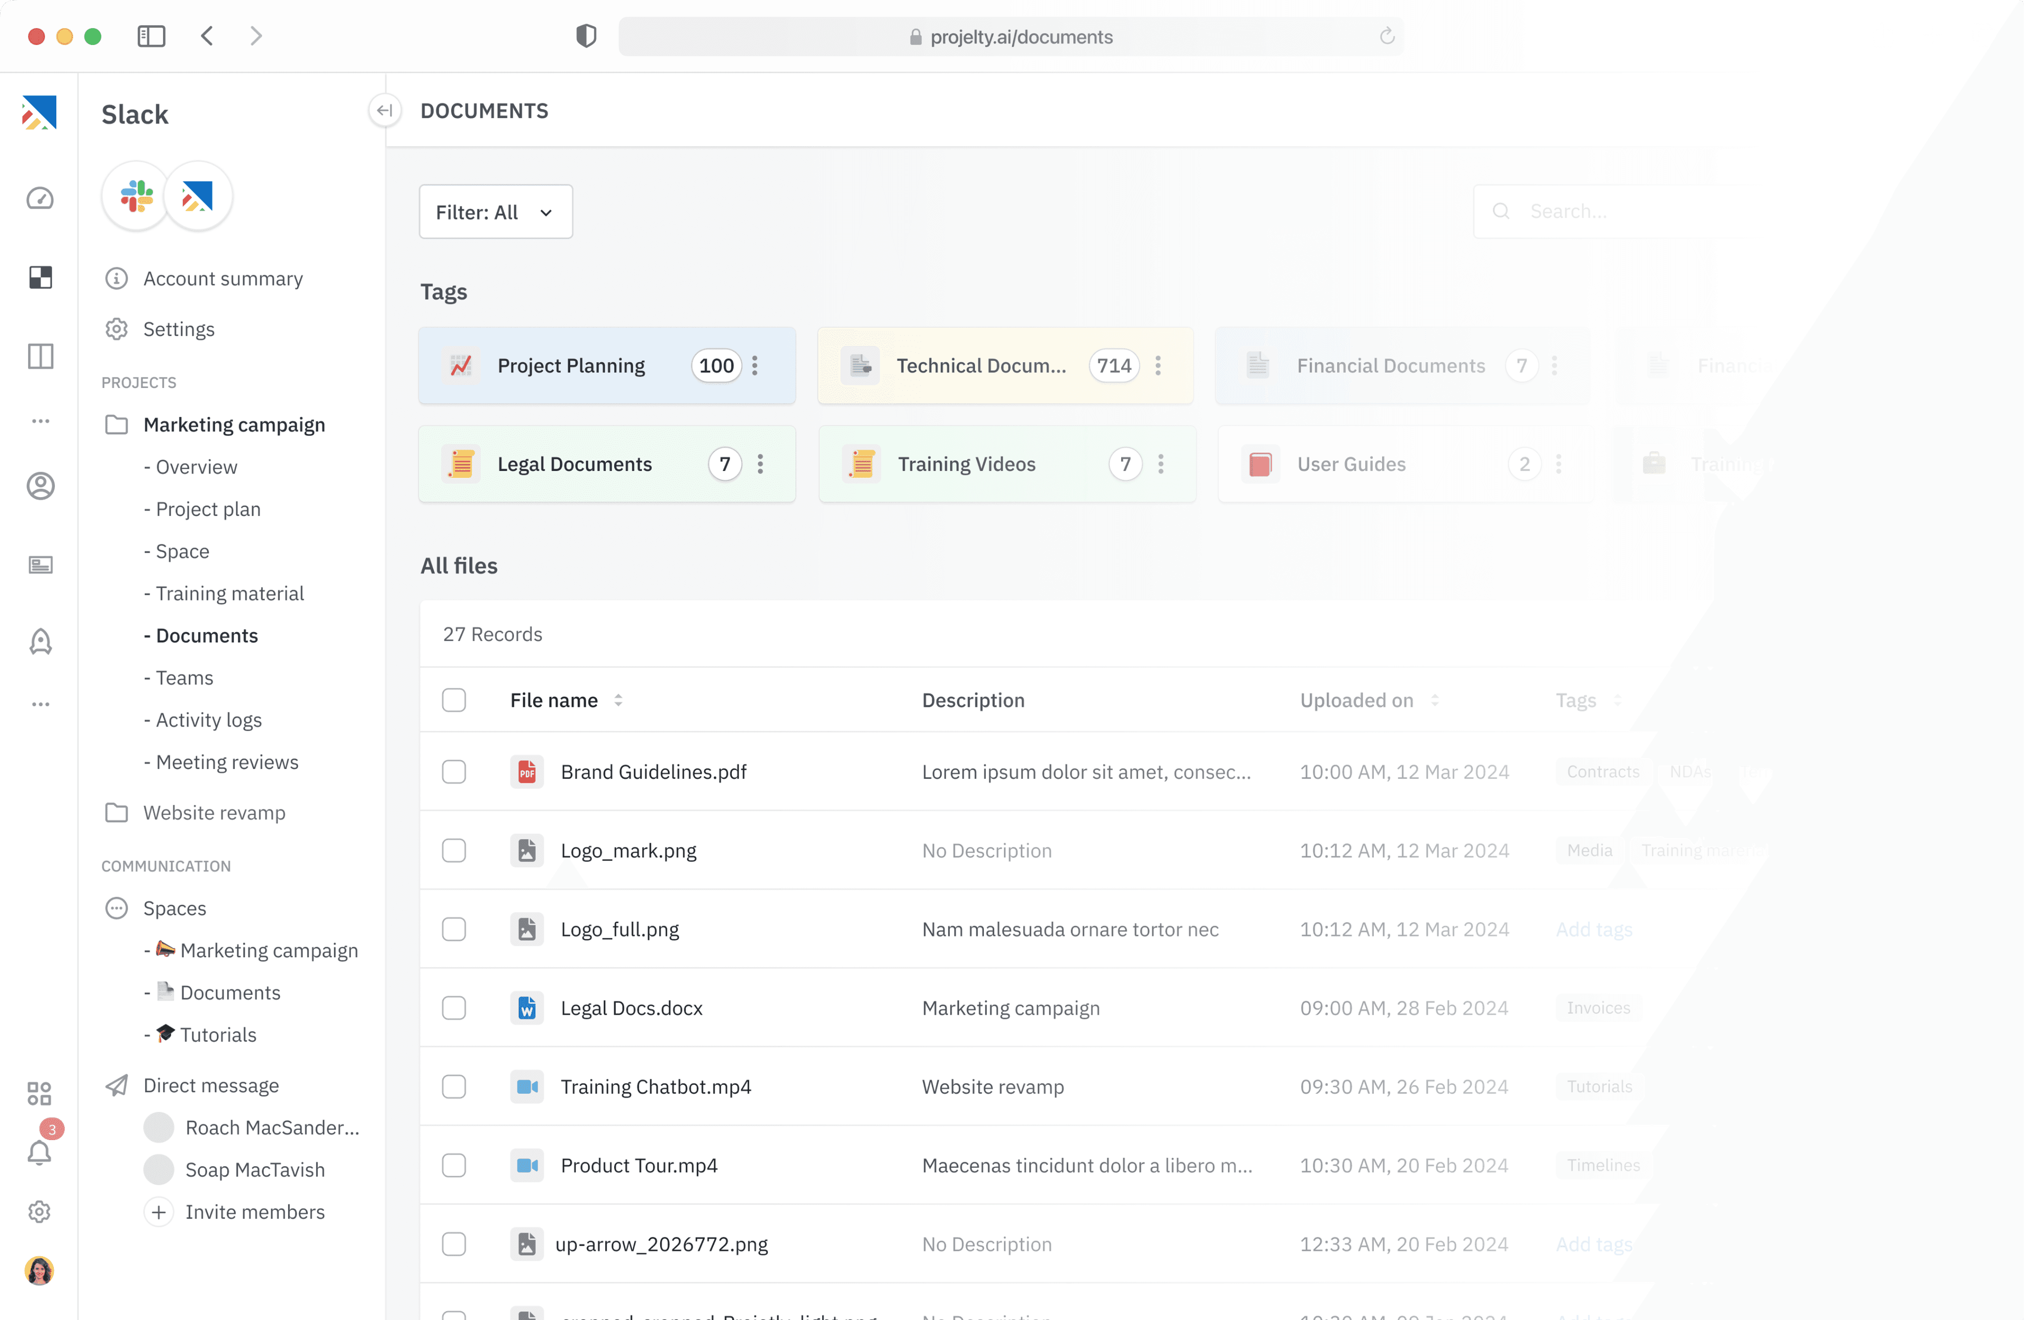This screenshot has width=2024, height=1320.
Task: Open the Filter: All dropdown
Action: point(495,212)
